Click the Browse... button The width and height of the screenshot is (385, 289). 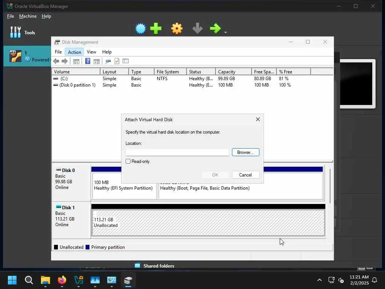coord(246,152)
